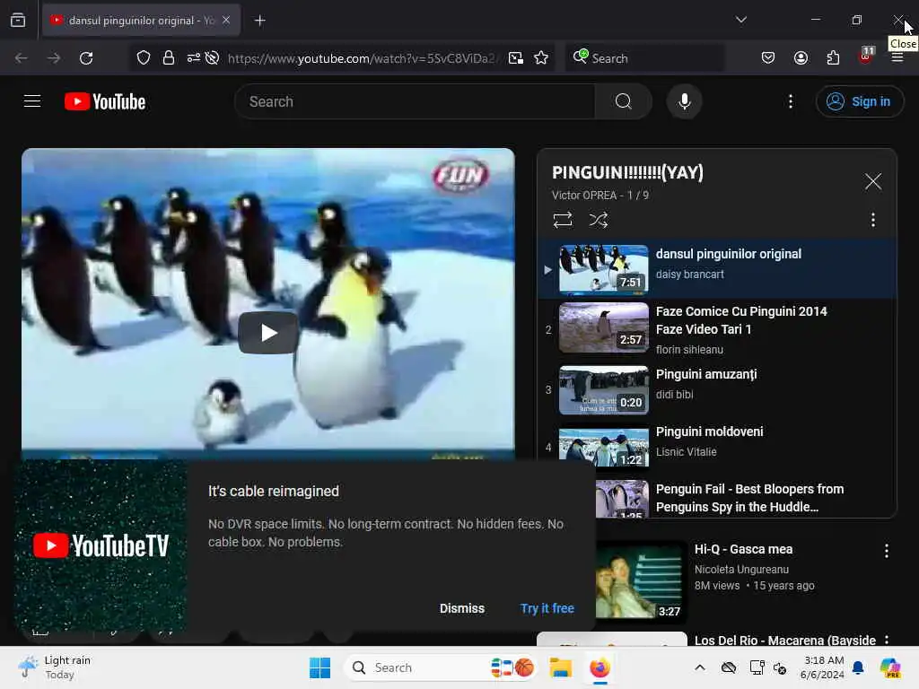
Task: Toggle playlist shuffle
Action: click(599, 220)
